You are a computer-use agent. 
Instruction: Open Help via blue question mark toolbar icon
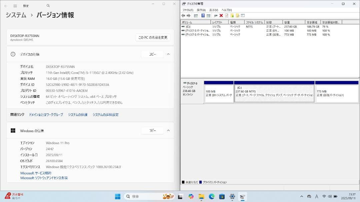203,15
